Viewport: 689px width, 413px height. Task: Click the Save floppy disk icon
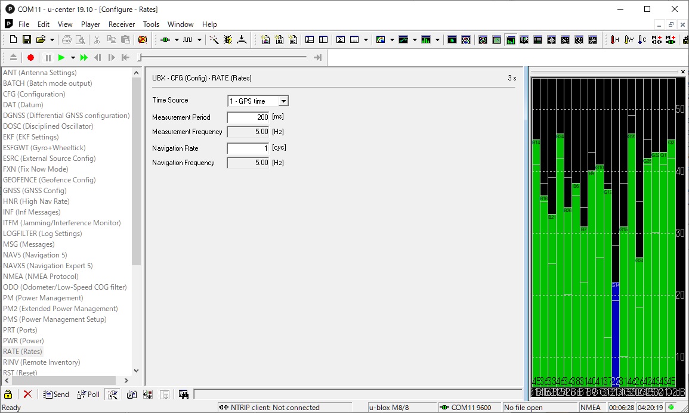[27, 40]
